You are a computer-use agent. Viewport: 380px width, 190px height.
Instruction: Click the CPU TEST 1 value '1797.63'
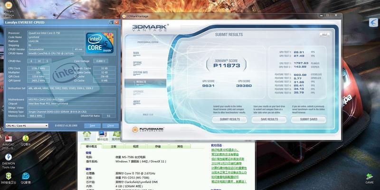(x=301, y=63)
